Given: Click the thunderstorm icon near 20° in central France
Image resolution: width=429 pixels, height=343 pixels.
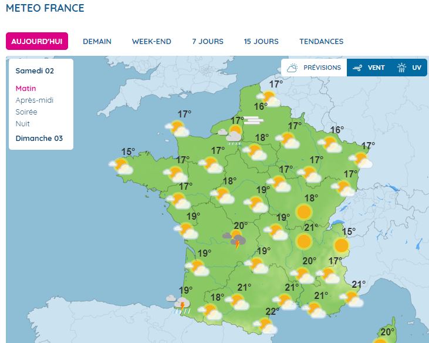Looking at the screenshot, I should click(x=235, y=239).
